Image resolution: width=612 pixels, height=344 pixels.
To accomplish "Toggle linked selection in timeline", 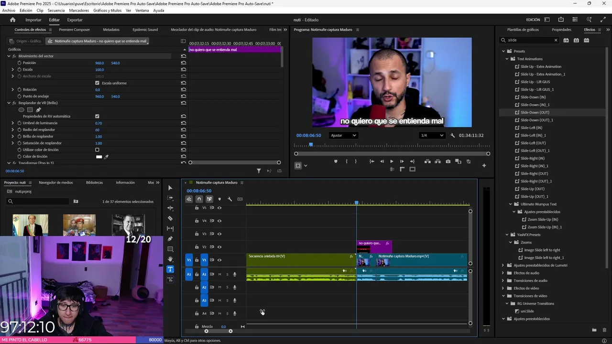I will [209, 199].
